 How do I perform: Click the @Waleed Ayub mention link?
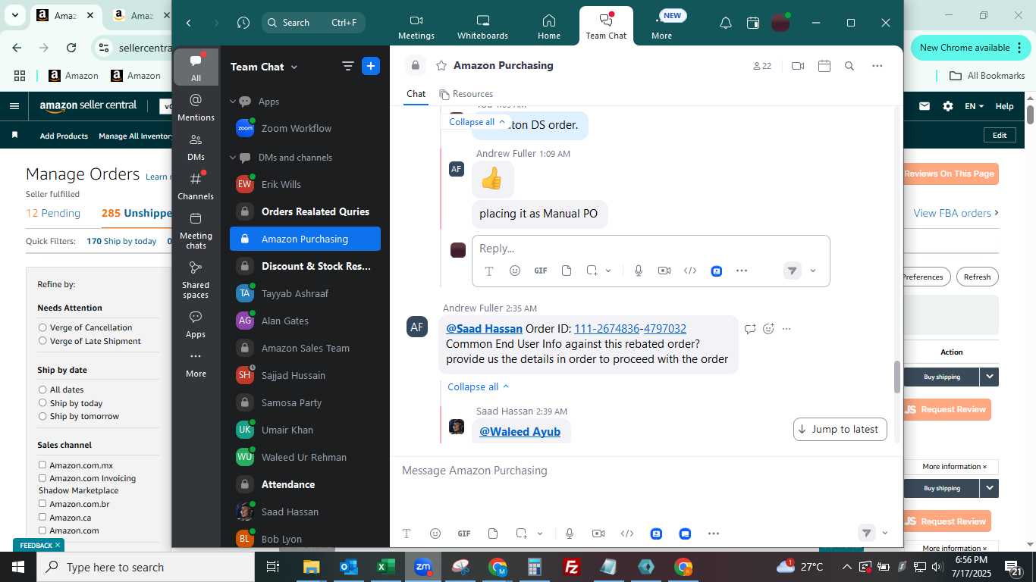tap(520, 432)
